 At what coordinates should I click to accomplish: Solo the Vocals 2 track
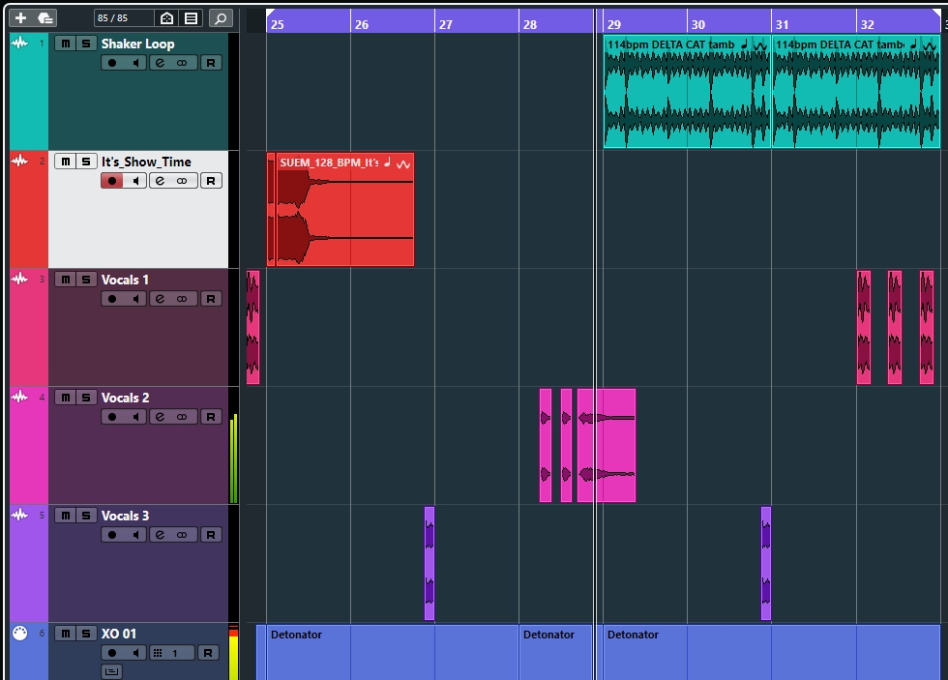[x=85, y=398]
